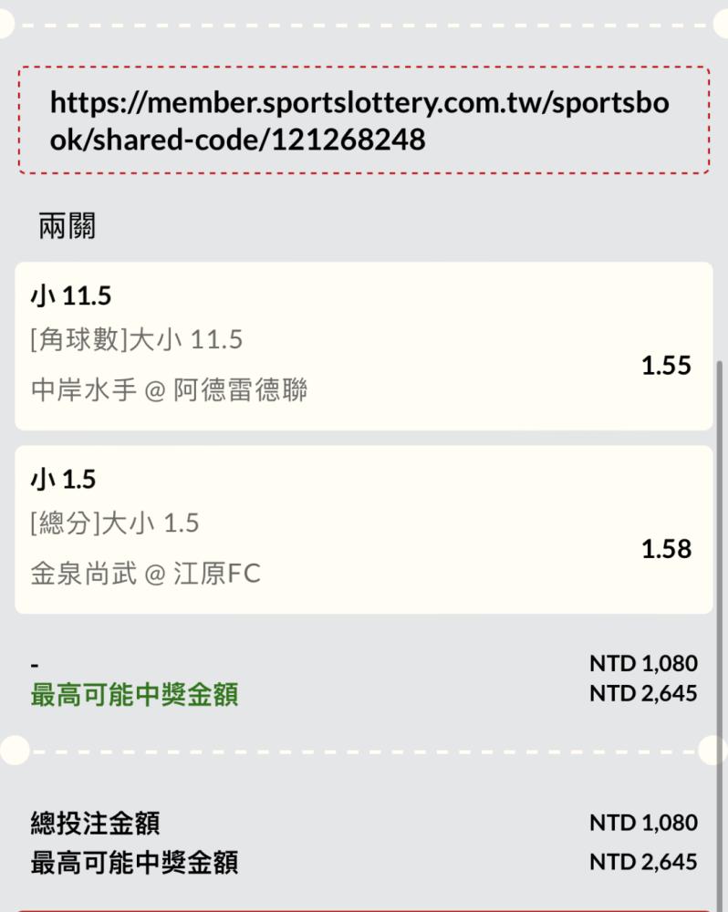Click the bottom maximum payout NTD 2,645
Viewport: 728px width, 912px height.
coord(643,862)
